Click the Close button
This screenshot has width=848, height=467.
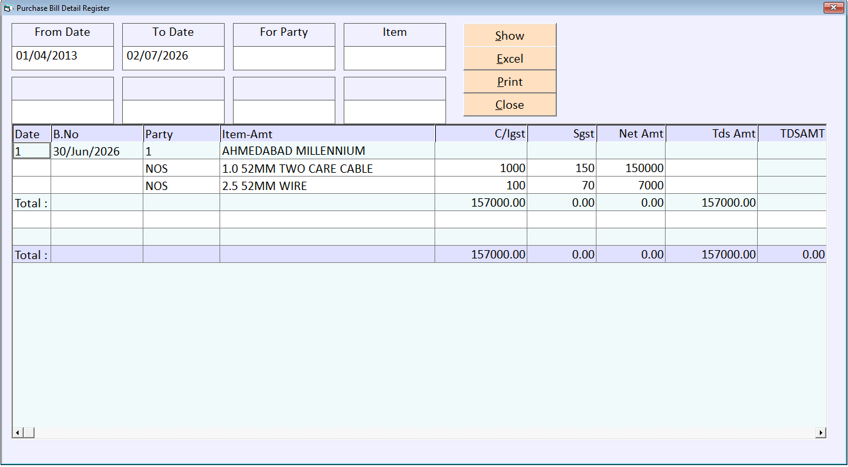pyautogui.click(x=509, y=104)
